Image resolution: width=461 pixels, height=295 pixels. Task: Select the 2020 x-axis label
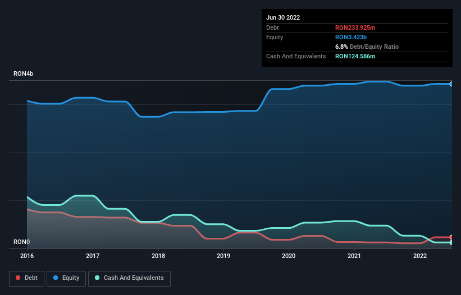pos(289,256)
